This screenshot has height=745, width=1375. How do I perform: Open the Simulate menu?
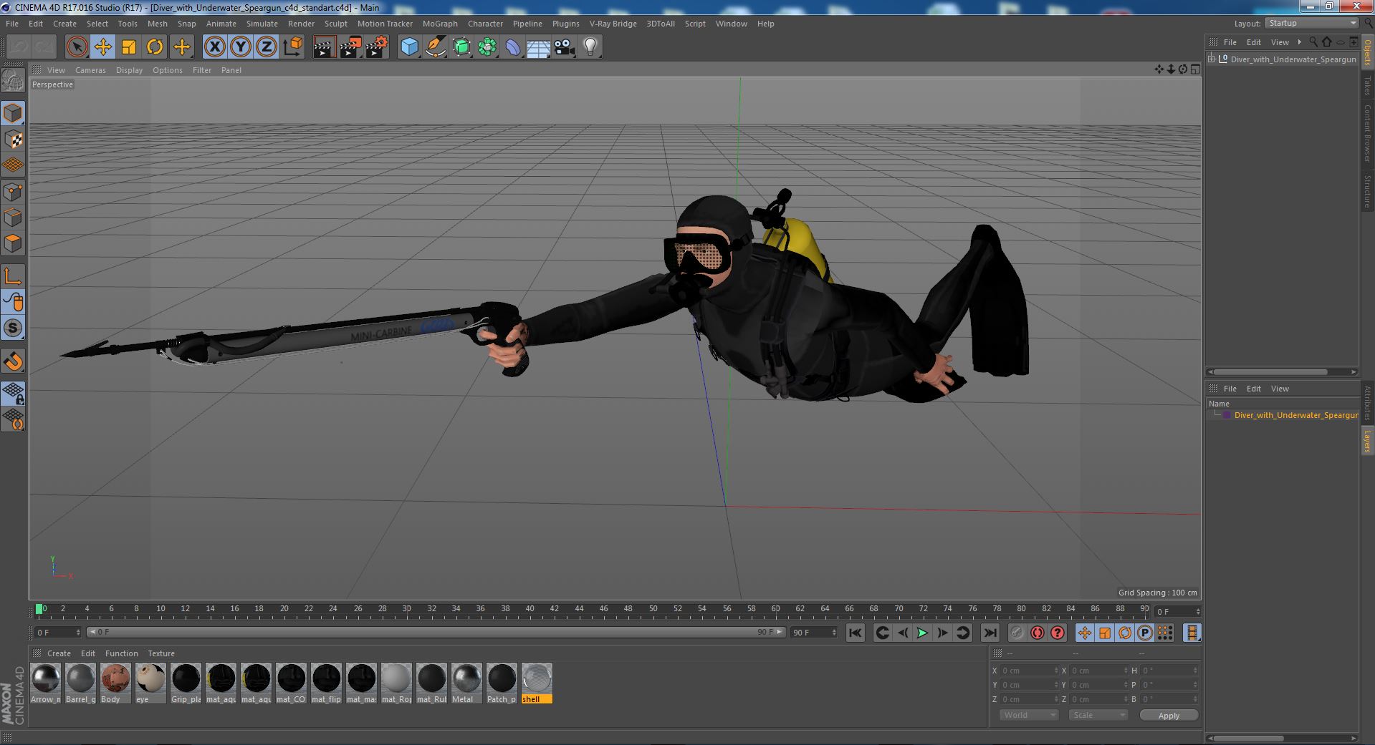tap(262, 24)
